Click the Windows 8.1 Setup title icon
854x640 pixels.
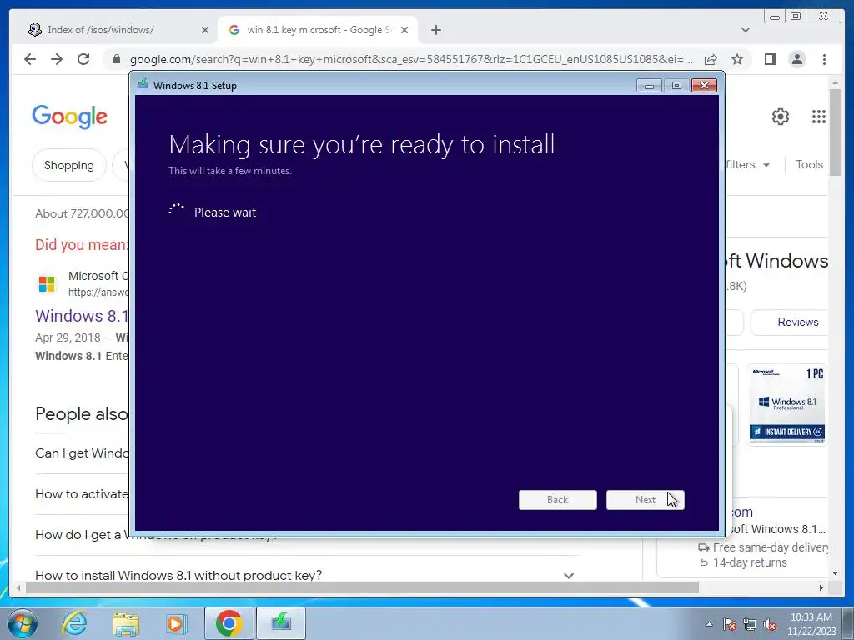(143, 84)
